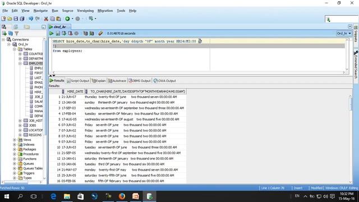The image size is (359, 202).
Task: Open the View menu
Action: coord(25,11)
